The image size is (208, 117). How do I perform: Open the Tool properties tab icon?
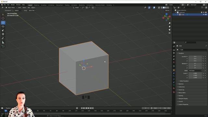(174, 46)
